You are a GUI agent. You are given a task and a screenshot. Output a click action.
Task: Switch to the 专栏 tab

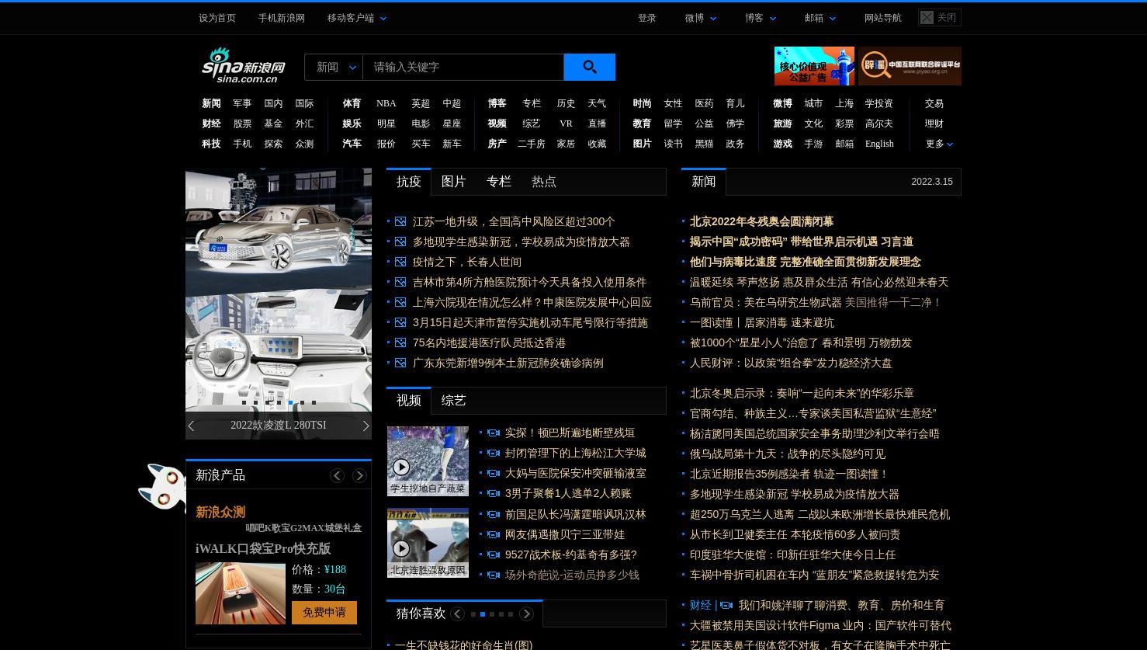499,182
